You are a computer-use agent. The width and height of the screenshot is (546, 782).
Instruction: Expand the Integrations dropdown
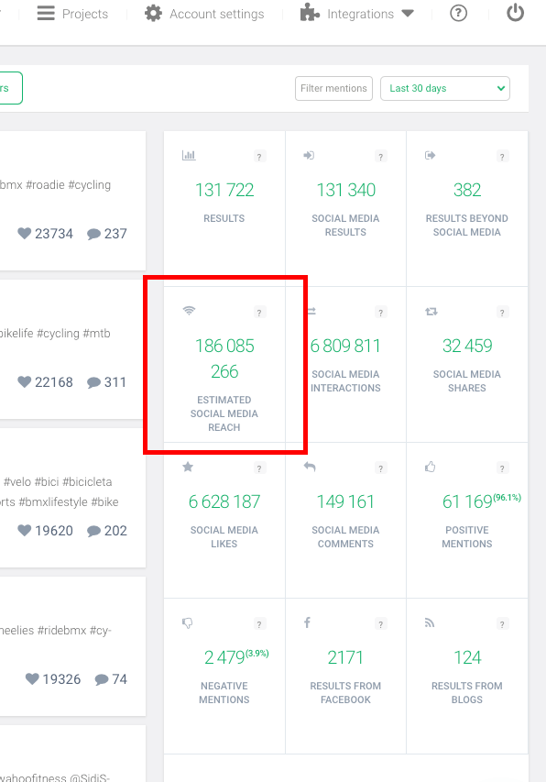pos(357,14)
